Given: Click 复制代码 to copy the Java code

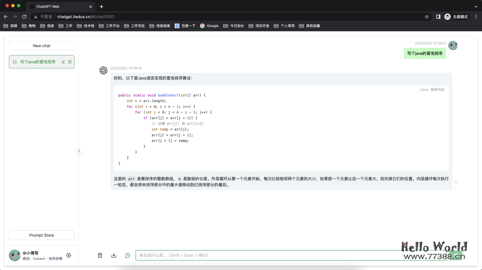Looking at the screenshot, I should pos(438,89).
